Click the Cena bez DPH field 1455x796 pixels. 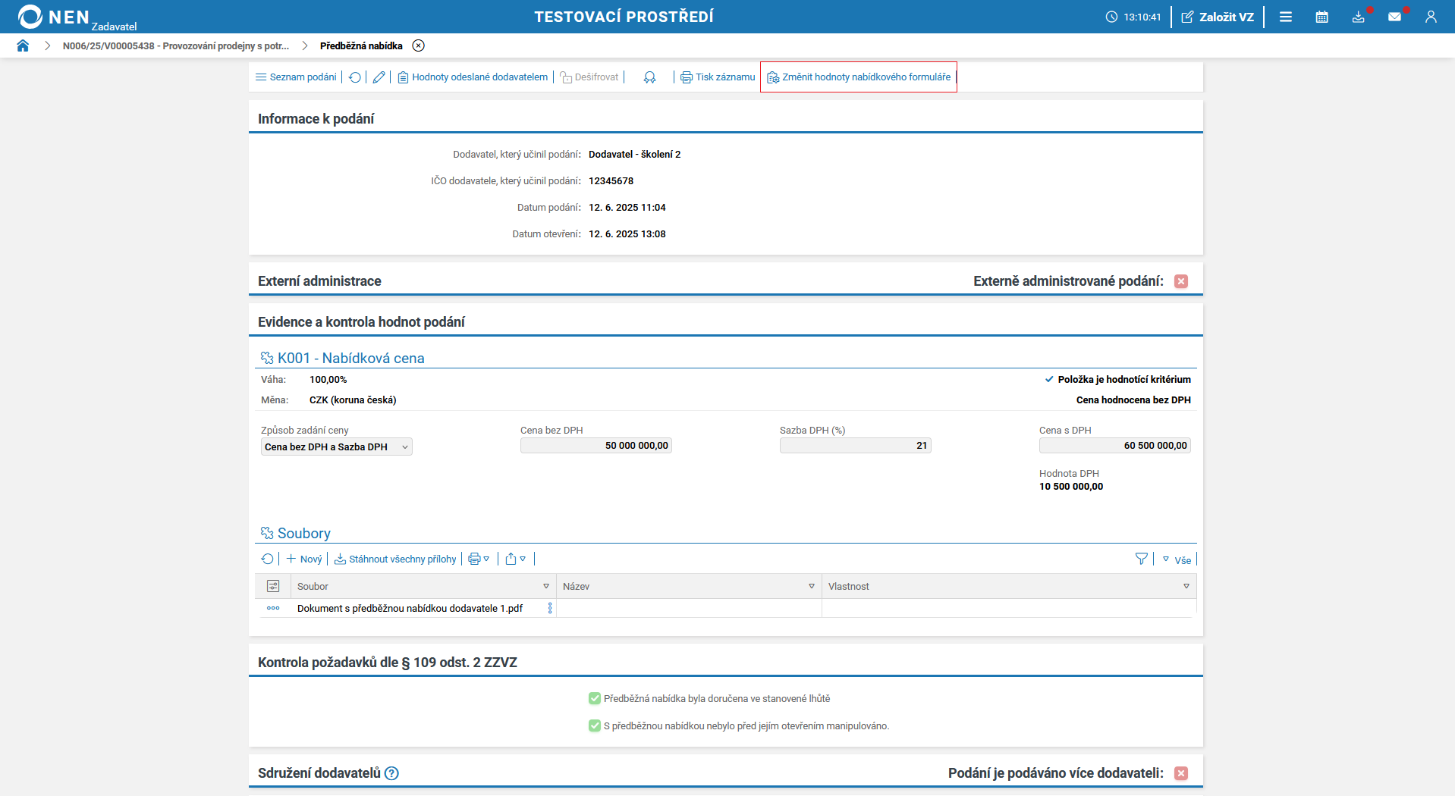[596, 446]
